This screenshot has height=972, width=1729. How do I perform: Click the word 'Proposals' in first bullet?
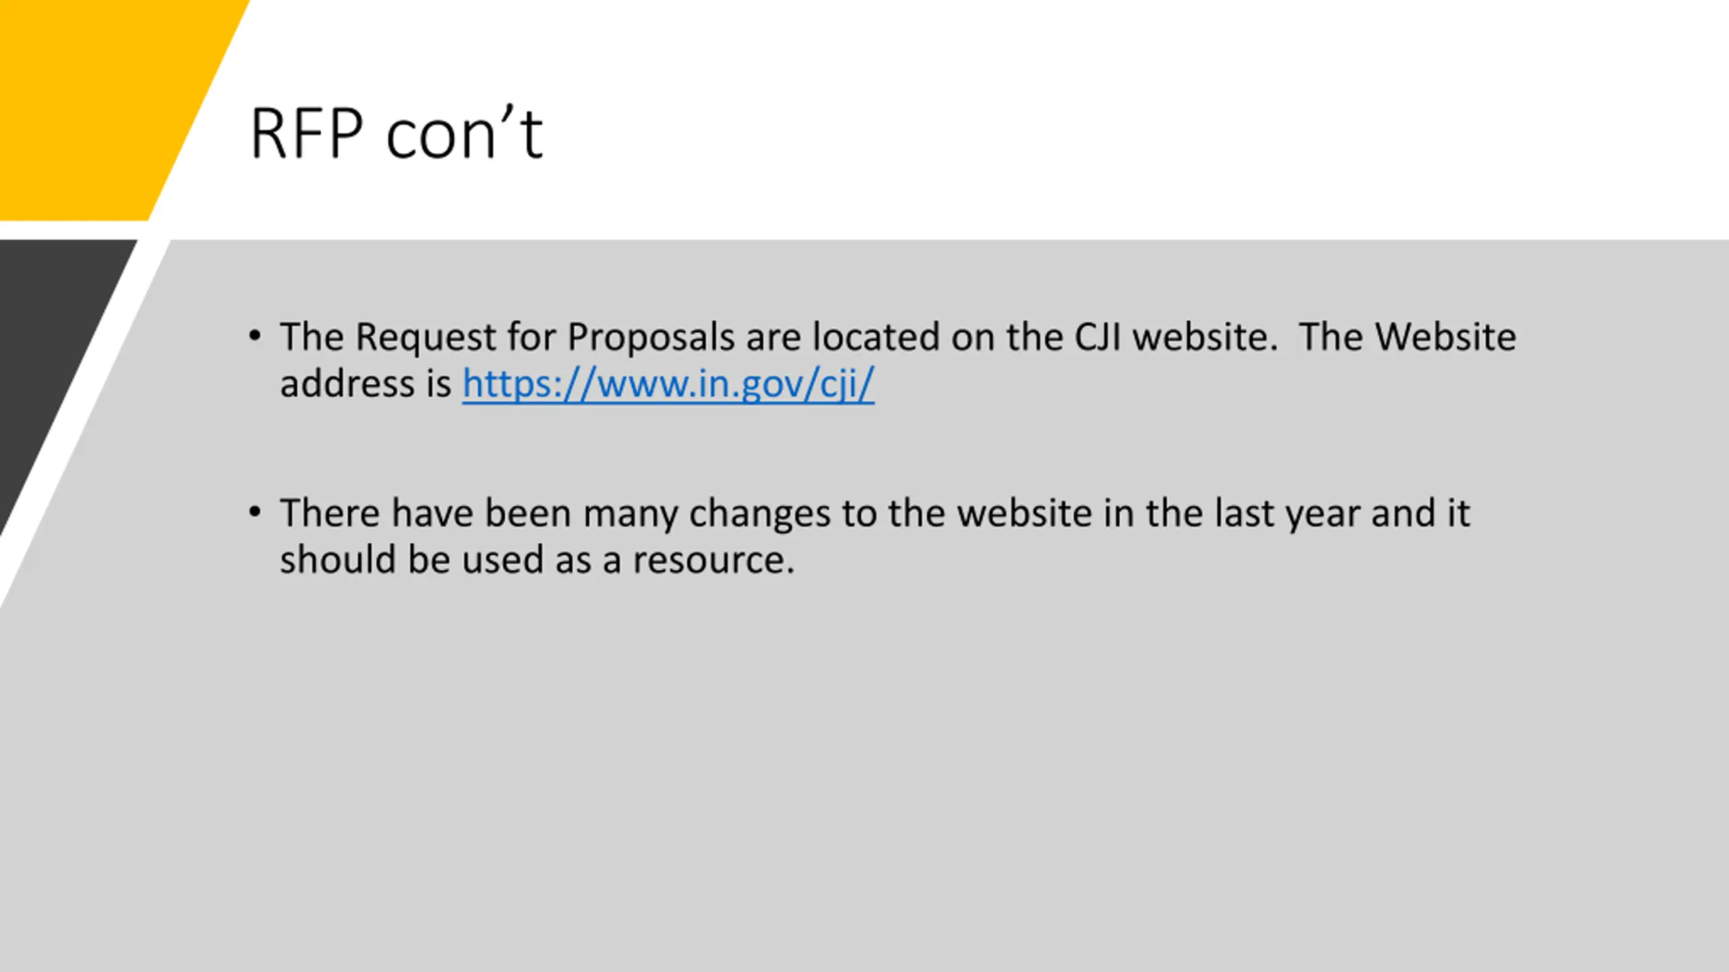651,337
